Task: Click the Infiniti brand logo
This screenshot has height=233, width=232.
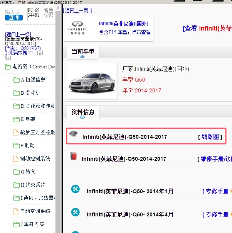Action: pyautogui.click(x=78, y=28)
